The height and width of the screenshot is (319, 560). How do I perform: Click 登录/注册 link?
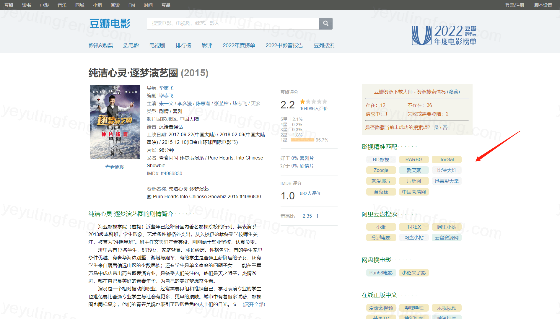point(515,5)
